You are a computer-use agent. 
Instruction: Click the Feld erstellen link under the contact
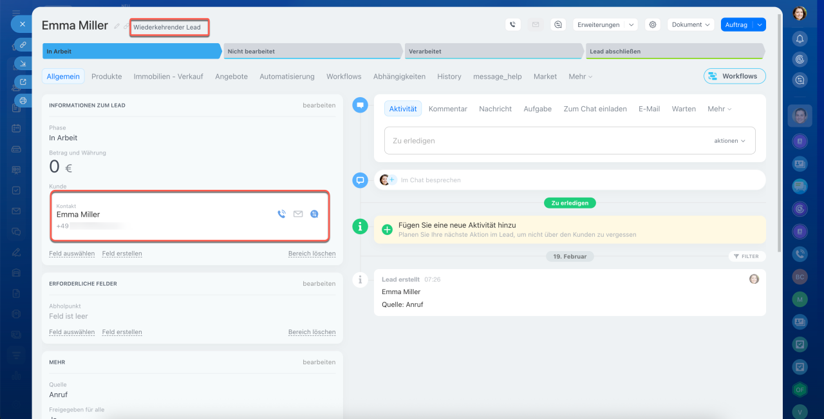(122, 254)
